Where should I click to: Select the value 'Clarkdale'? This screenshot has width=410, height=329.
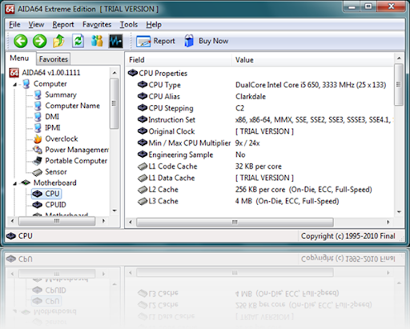coord(251,96)
